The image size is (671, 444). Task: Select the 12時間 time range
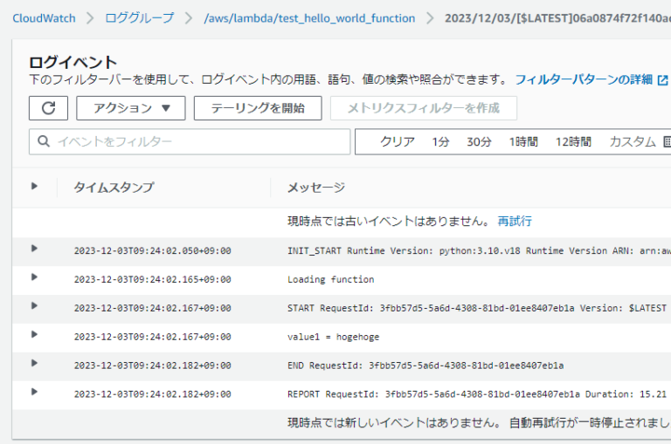(x=573, y=141)
